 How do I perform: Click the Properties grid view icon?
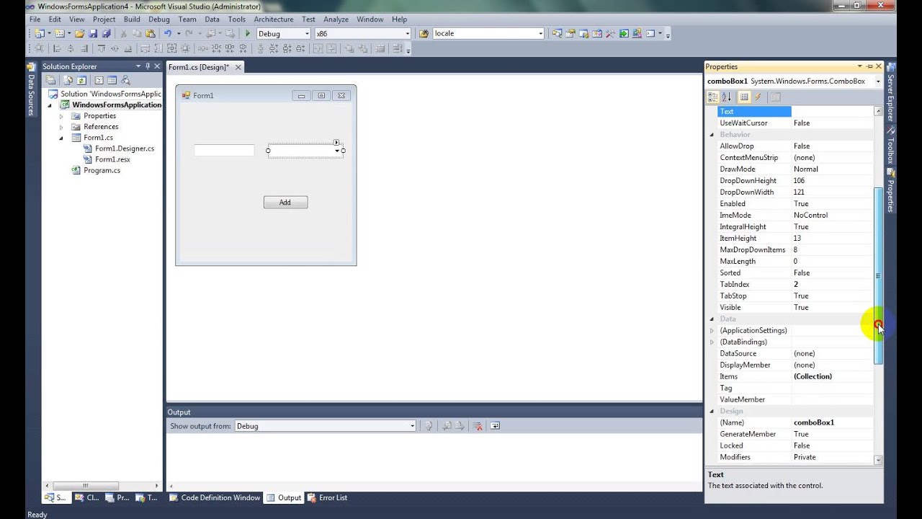pyautogui.click(x=744, y=97)
